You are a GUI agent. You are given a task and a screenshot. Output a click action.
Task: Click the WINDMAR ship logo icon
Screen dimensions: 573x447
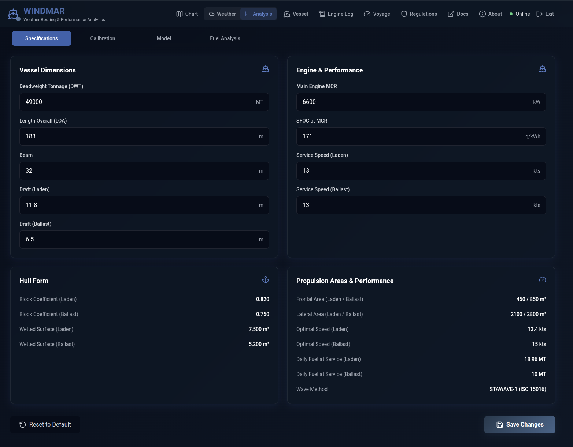coord(13,14)
